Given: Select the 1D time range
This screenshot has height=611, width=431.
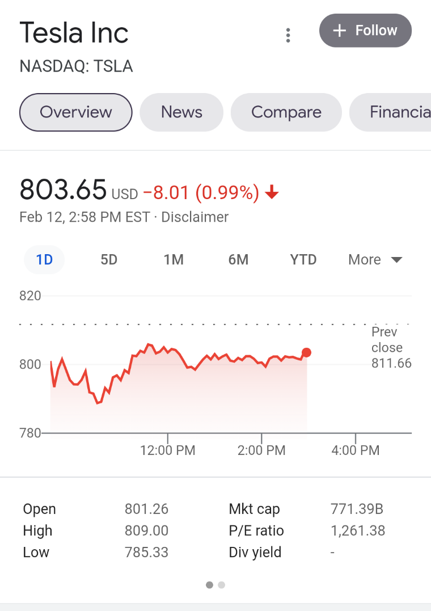Looking at the screenshot, I should click(44, 259).
